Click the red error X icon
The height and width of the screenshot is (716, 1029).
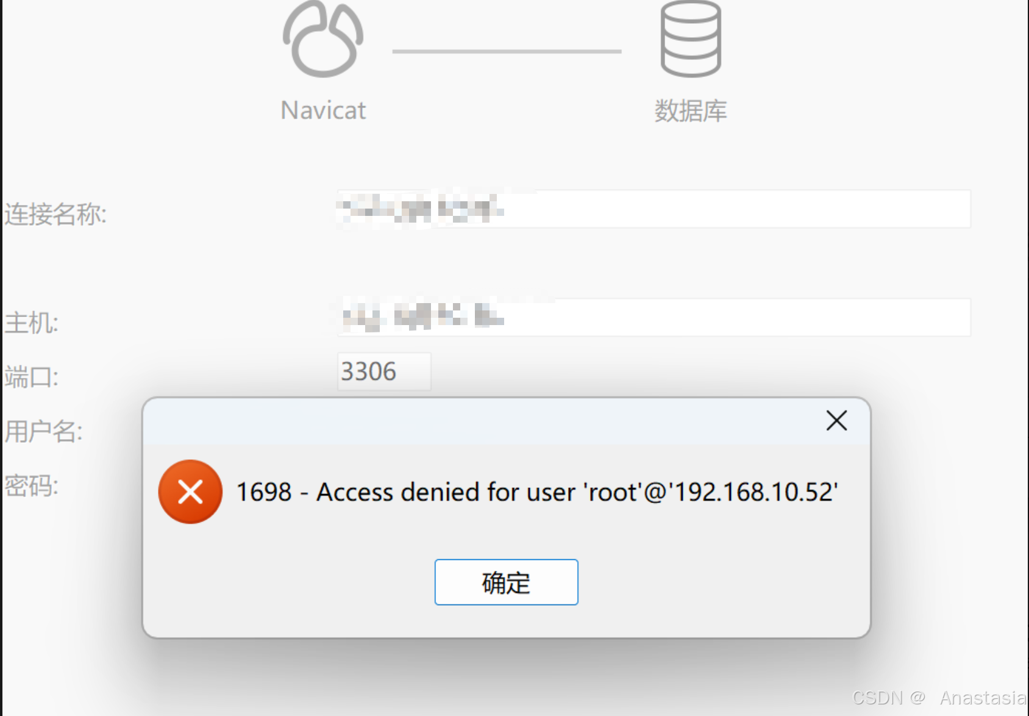point(190,492)
